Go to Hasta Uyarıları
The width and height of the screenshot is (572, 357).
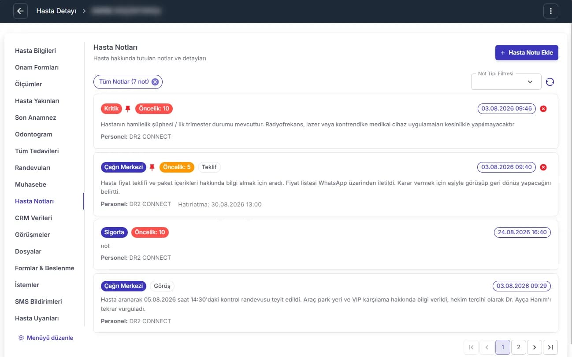(x=37, y=318)
